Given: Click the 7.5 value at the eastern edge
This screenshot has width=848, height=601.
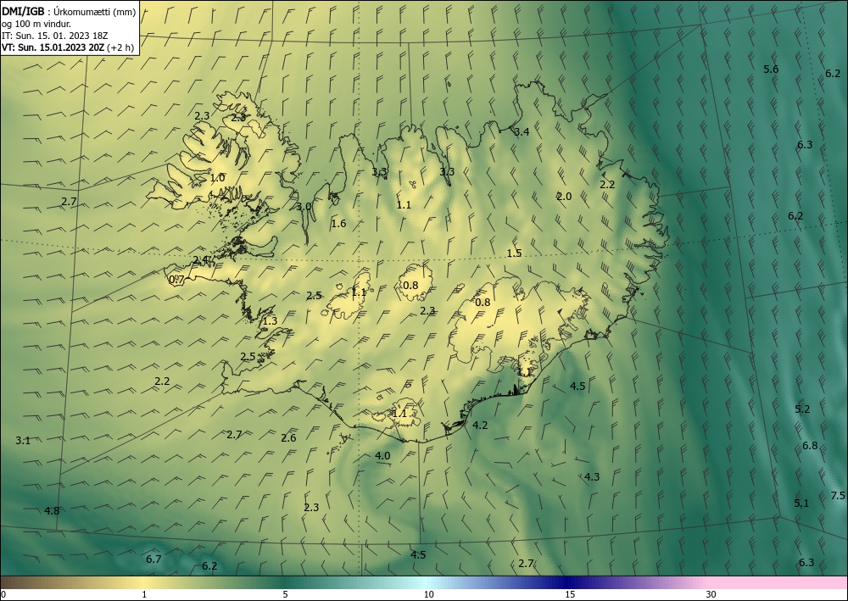Looking at the screenshot, I should coord(838,496).
